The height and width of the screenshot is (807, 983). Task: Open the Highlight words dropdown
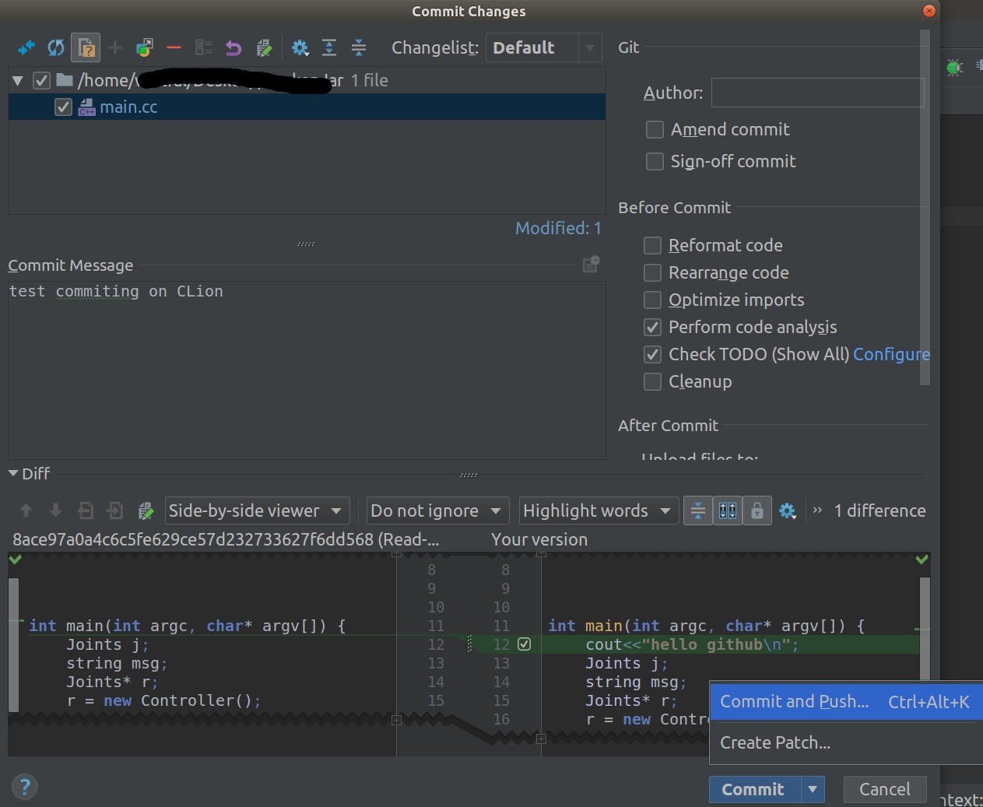click(598, 510)
